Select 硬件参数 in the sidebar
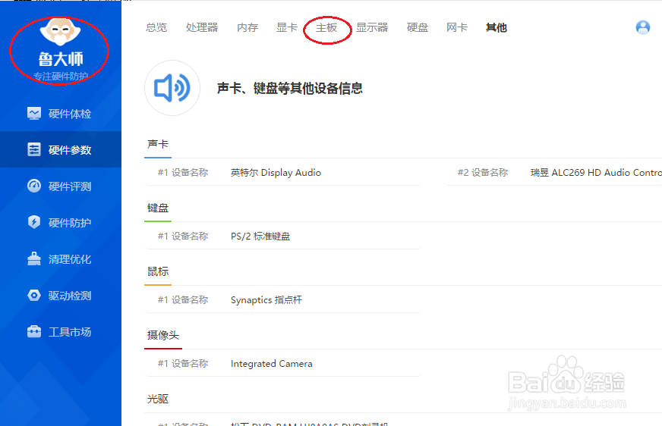 pos(61,149)
